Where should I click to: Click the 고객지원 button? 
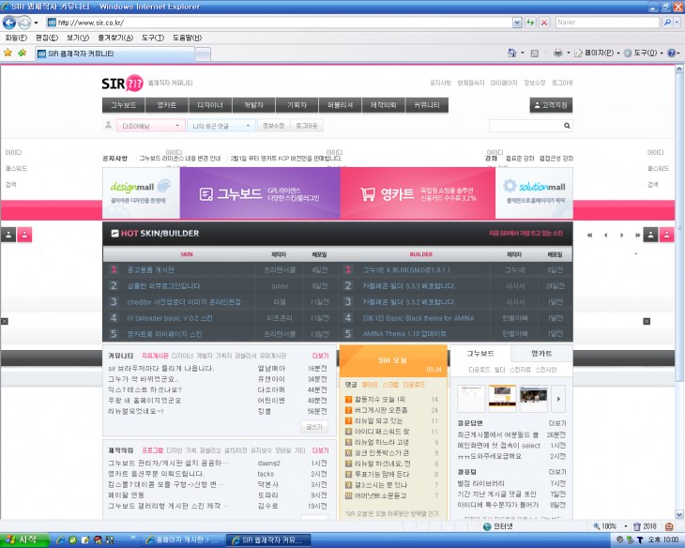tap(551, 105)
